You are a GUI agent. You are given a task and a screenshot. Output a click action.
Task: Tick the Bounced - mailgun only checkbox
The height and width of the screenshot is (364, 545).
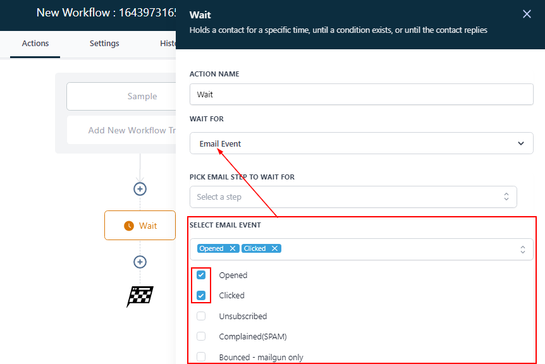201,357
